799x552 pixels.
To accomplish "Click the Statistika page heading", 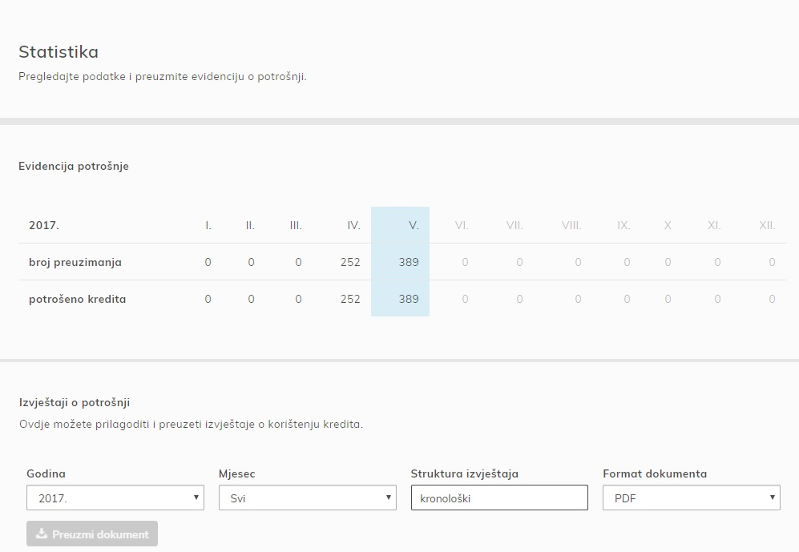I will click(59, 52).
